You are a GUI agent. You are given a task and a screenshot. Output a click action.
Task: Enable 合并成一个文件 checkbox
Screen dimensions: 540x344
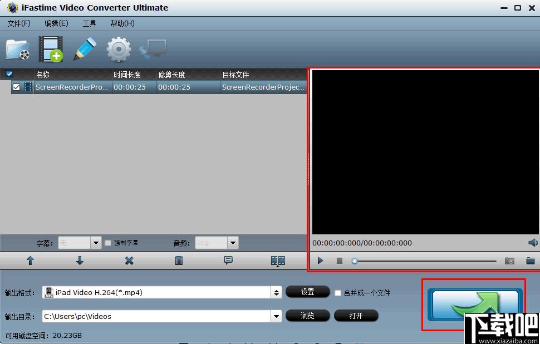tap(338, 293)
